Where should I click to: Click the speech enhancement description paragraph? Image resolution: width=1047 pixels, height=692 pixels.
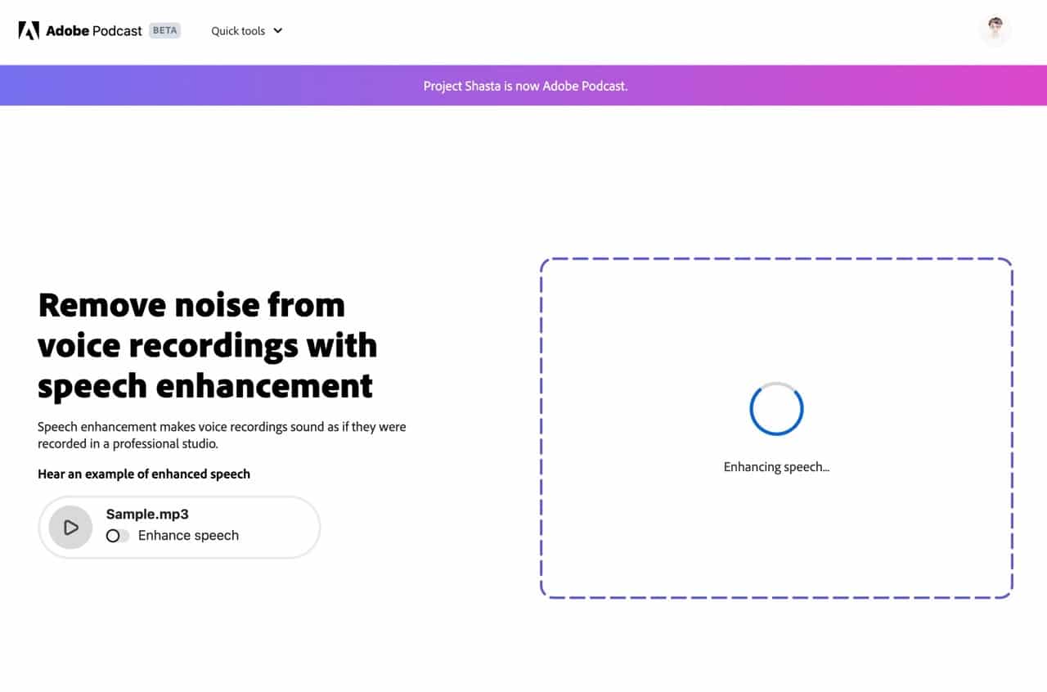pyautogui.click(x=222, y=435)
